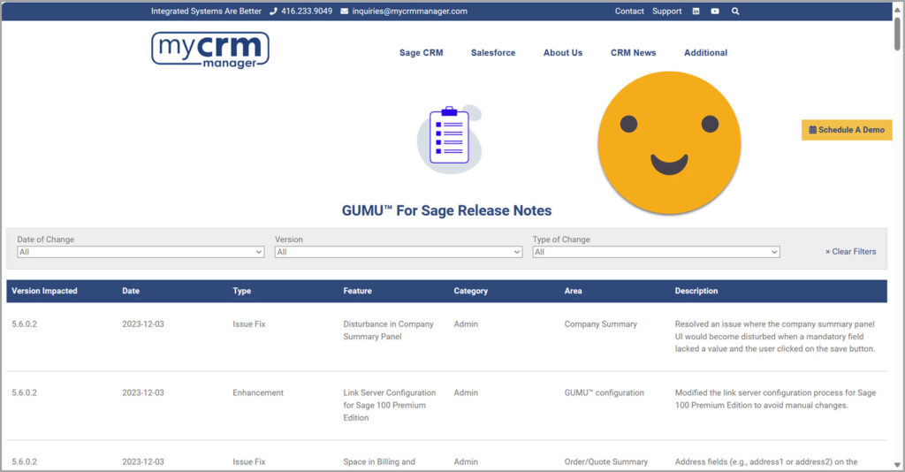Go to CRM News menu

633,53
